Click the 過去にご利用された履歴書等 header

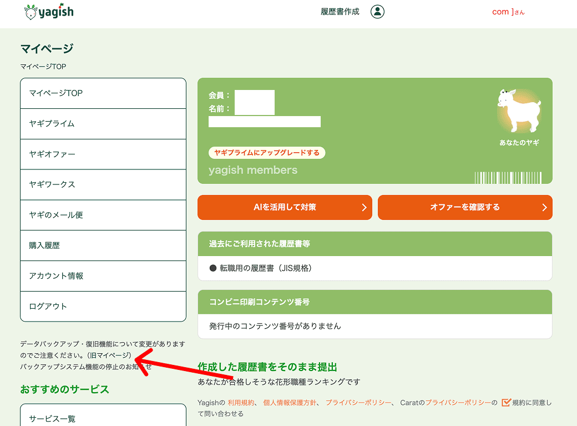(375, 244)
